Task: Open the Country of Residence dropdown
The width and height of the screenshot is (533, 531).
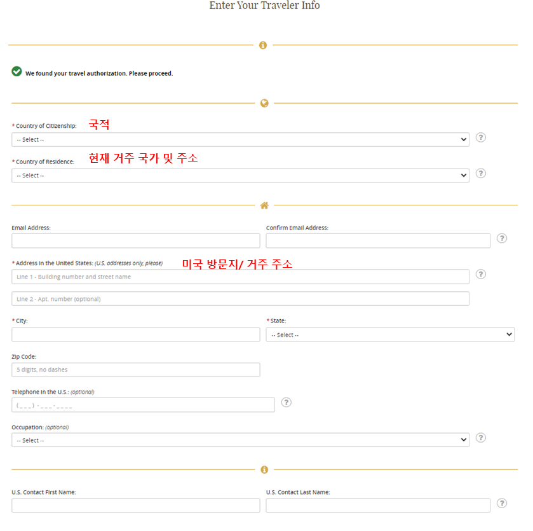Action: point(240,176)
